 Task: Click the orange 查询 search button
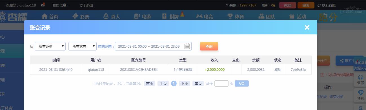click(209, 46)
